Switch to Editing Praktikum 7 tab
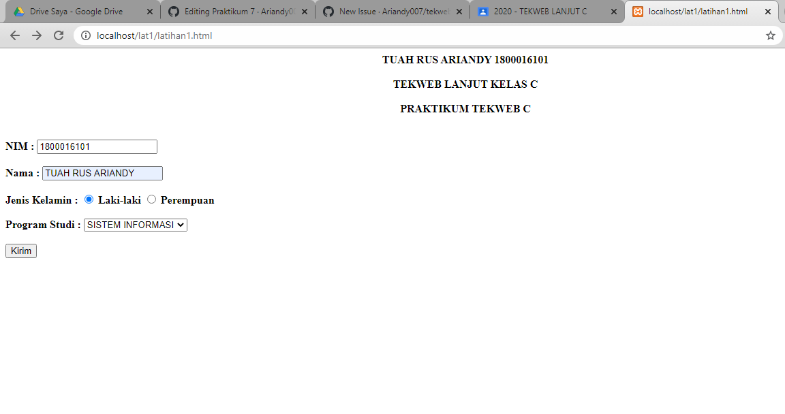Viewport: 785px width, 414px height. [238, 12]
